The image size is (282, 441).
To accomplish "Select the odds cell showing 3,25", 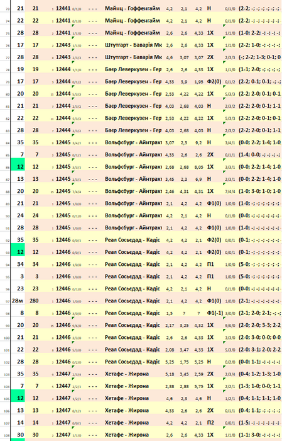I will [x=184, y=325].
